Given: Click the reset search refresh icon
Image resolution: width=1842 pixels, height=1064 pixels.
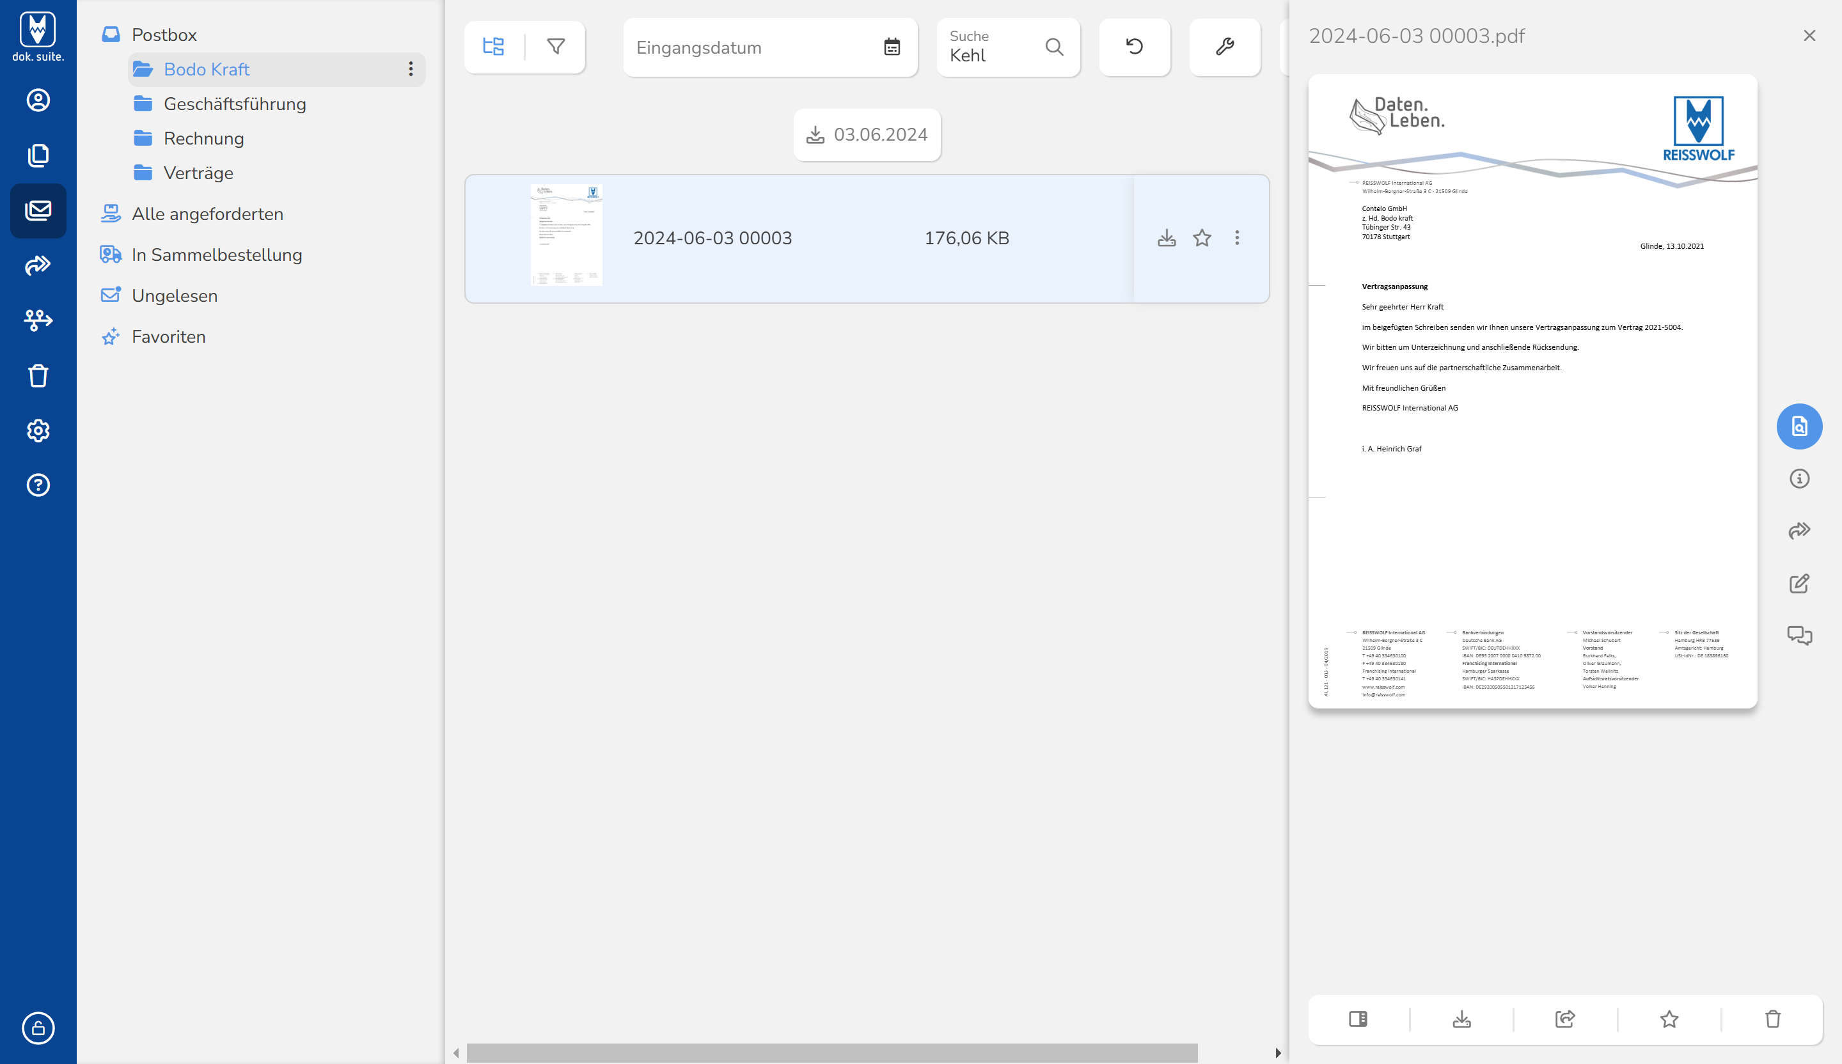Looking at the screenshot, I should tap(1134, 47).
